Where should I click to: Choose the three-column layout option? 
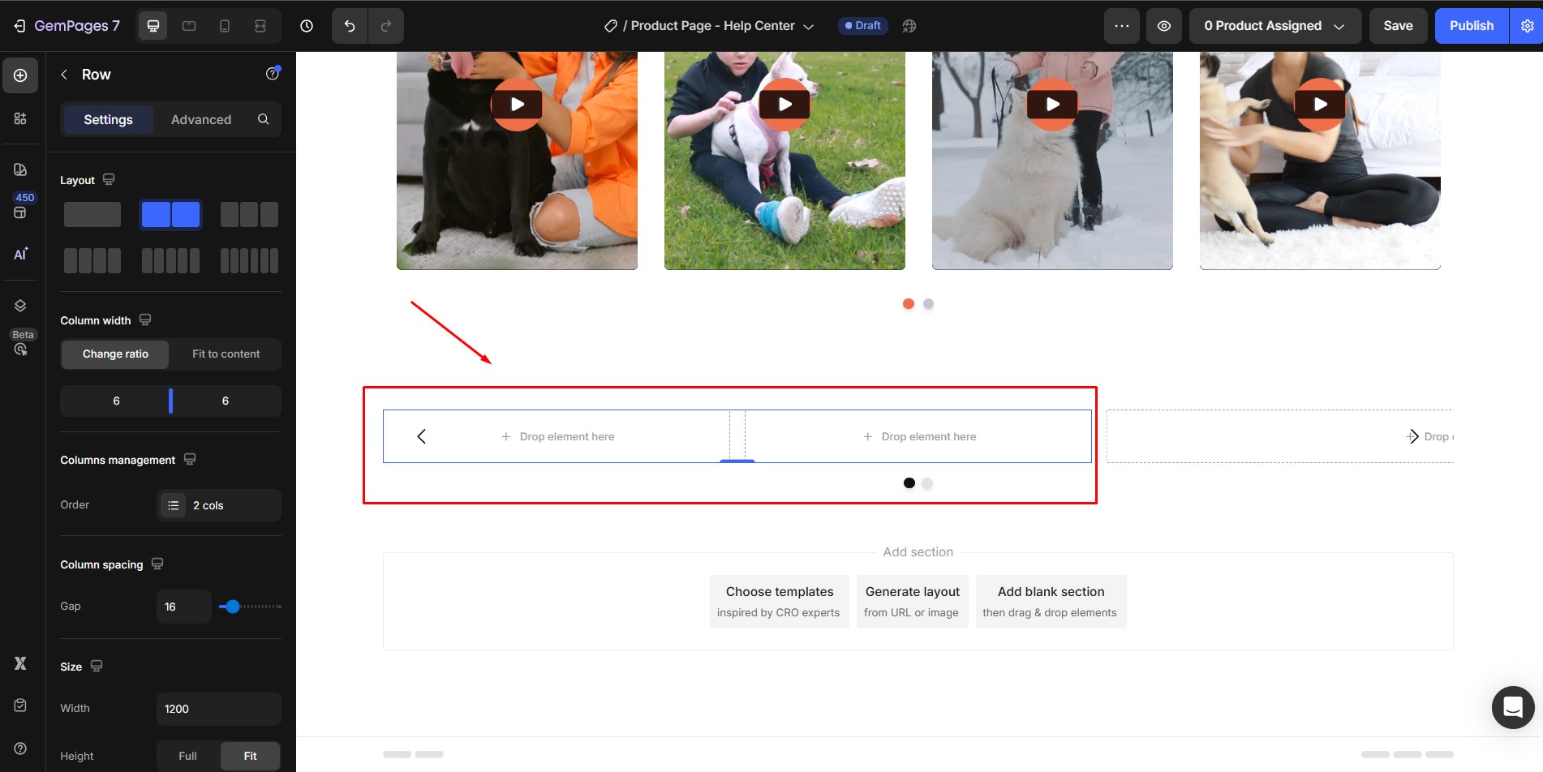(x=249, y=215)
